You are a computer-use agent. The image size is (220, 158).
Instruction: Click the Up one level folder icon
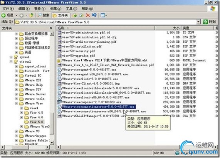(32, 15)
